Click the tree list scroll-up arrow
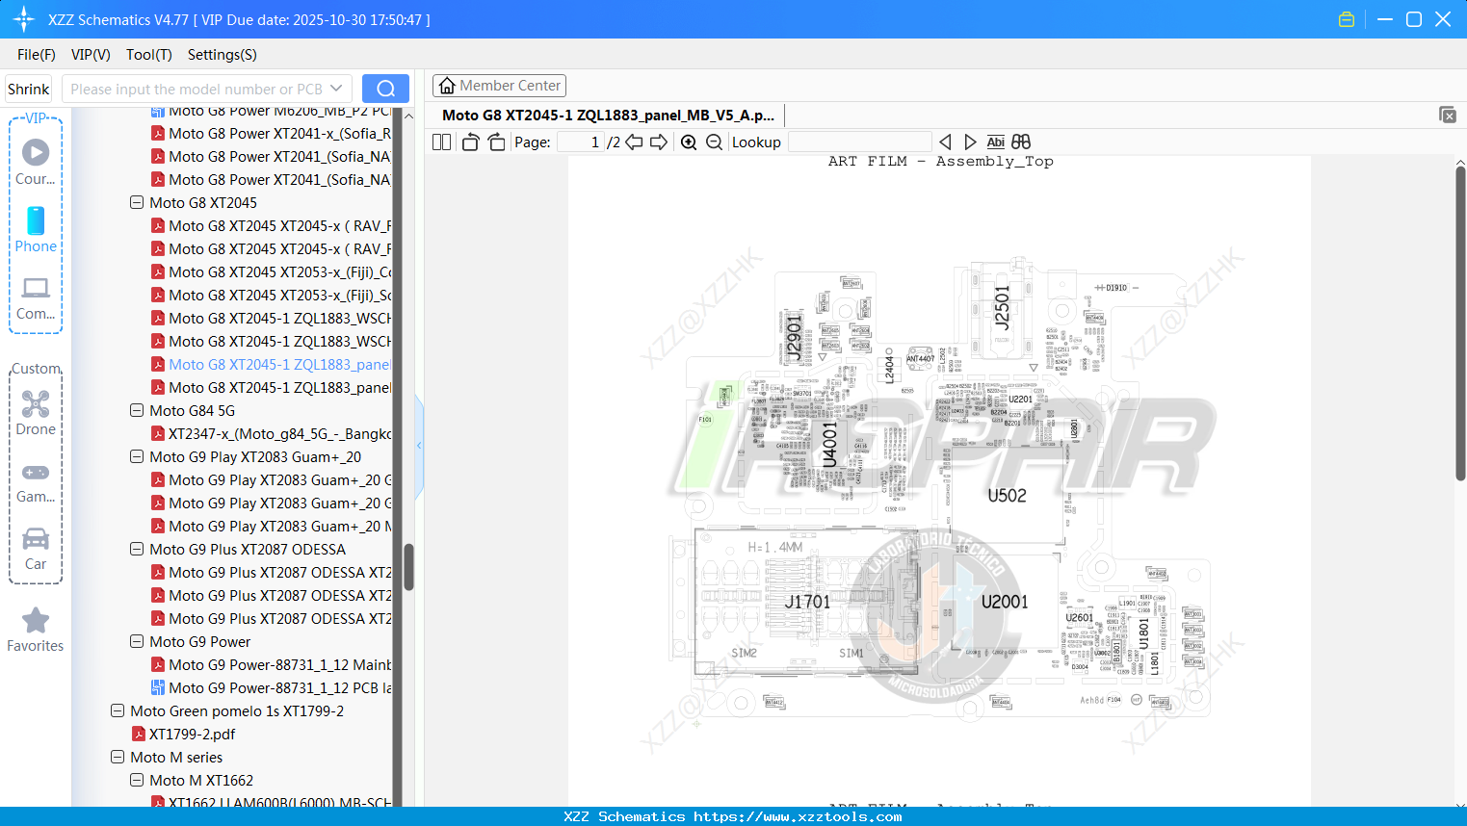The width and height of the screenshot is (1467, 826). 408,116
